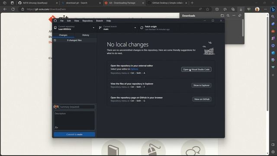Image resolution: width=277 pixels, height=156 pixels.
Task: Click the committer avatar beside Summary
Action: click(56, 107)
